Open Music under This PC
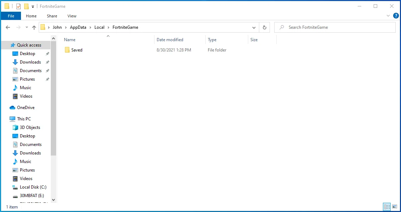Image resolution: width=401 pixels, height=212 pixels. click(x=25, y=161)
